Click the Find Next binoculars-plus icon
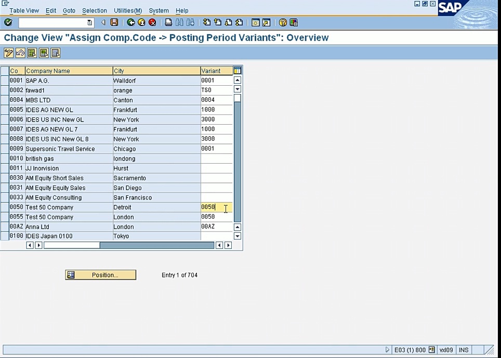The height and width of the screenshot is (358, 501). (190, 22)
